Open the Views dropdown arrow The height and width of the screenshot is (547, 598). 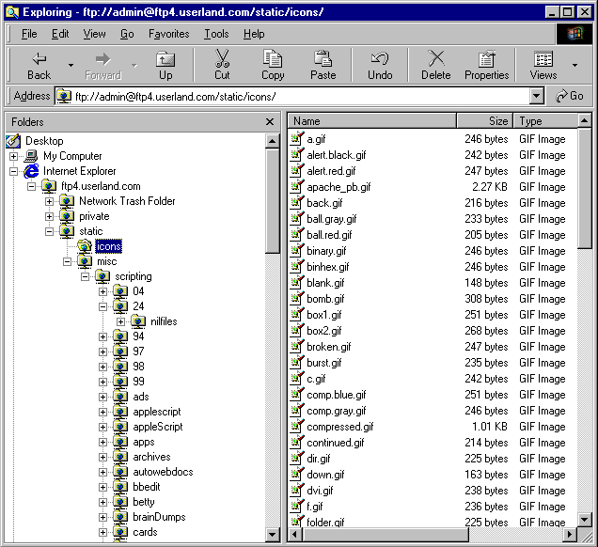tap(574, 65)
